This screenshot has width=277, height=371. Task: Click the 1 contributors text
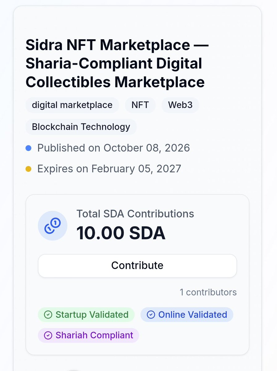coord(208,292)
